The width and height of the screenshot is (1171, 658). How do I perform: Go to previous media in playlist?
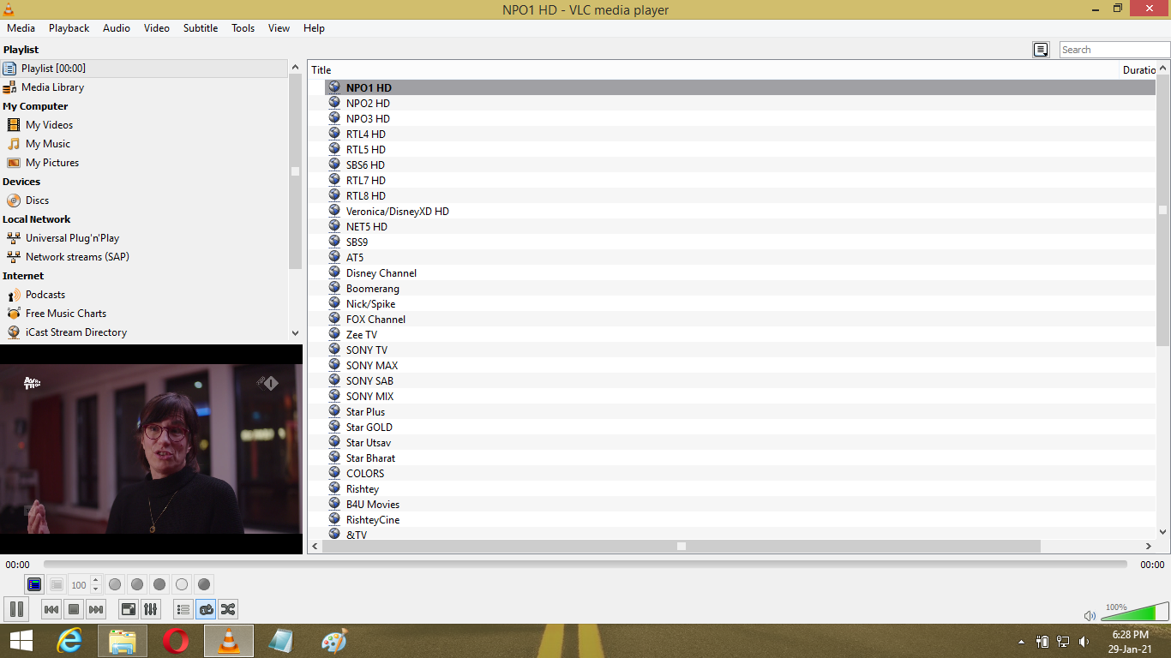click(51, 609)
